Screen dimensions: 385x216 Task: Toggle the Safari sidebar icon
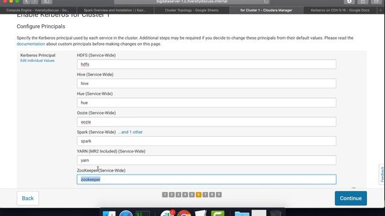47,2
